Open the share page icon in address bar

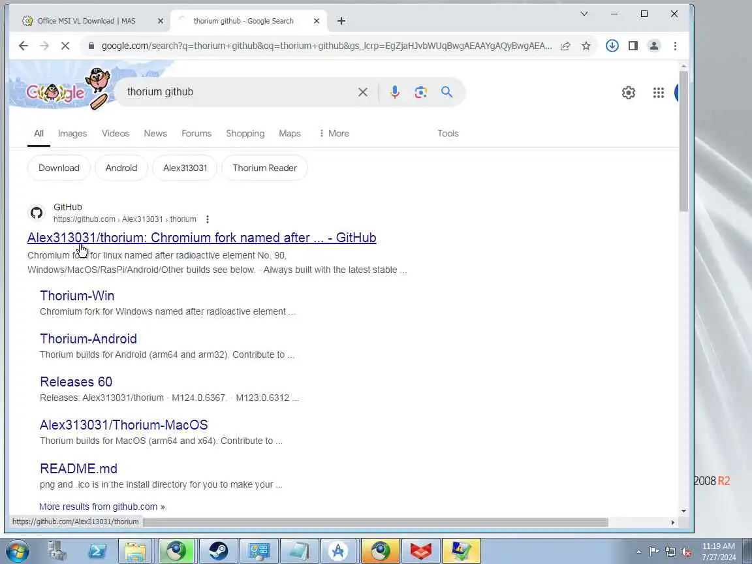click(565, 46)
